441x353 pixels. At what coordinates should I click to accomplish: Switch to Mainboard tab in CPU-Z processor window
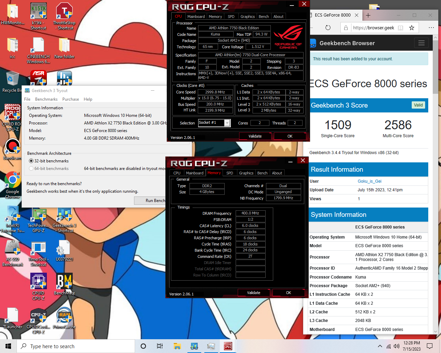coord(196,17)
